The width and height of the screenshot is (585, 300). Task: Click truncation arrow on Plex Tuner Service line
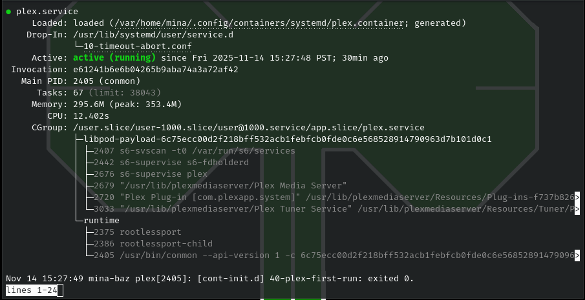tap(577, 209)
